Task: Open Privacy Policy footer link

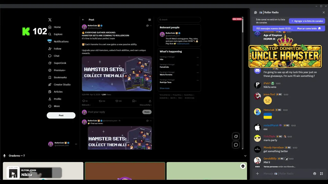Action: coord(177,95)
